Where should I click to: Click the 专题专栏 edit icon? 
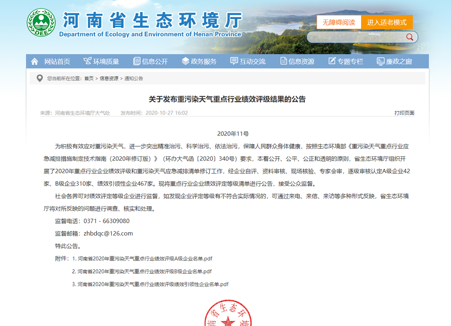(332, 61)
